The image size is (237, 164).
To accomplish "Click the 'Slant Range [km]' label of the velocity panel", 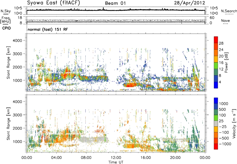I will [8, 124].
